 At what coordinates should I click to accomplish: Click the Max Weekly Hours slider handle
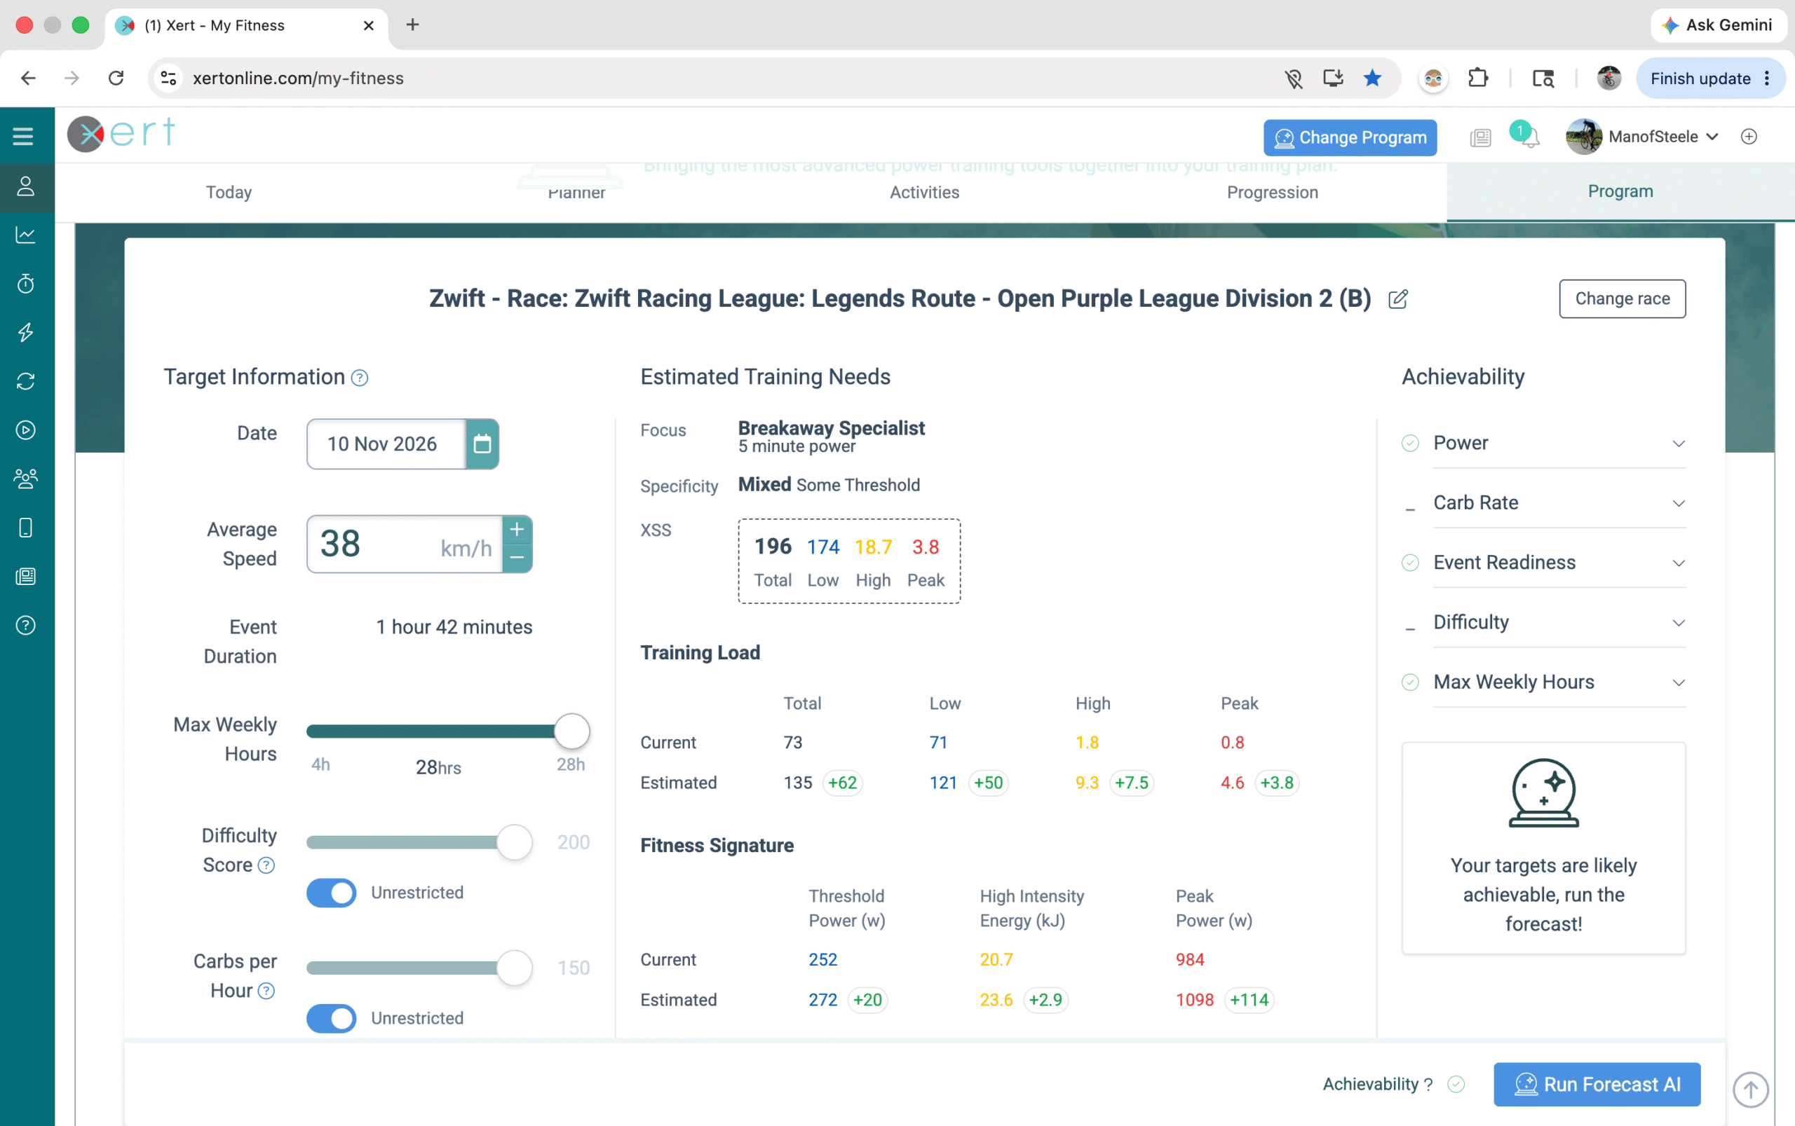572,732
